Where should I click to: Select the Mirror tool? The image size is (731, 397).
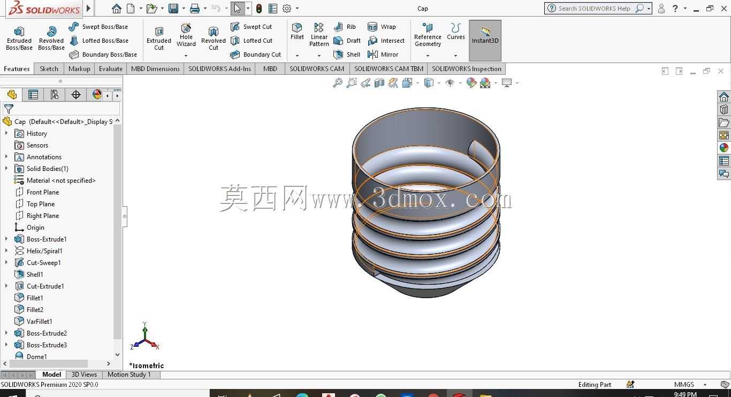click(x=383, y=55)
